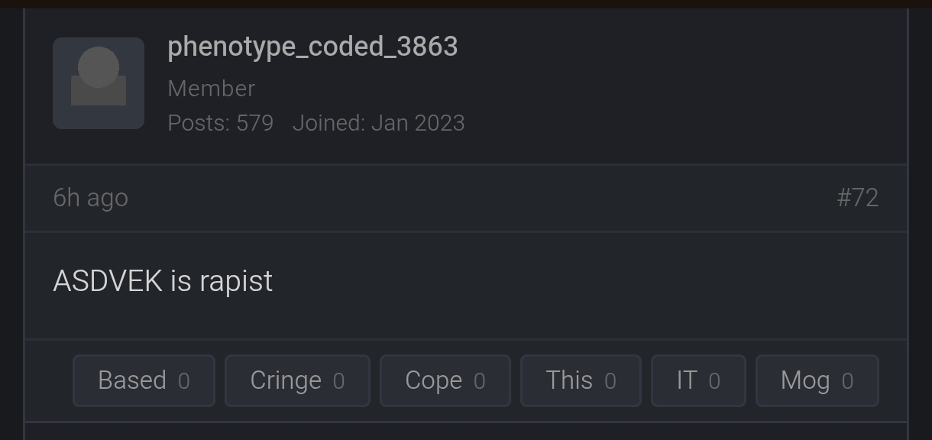React with Mog to the post
This screenshot has height=440, width=932.
point(816,380)
